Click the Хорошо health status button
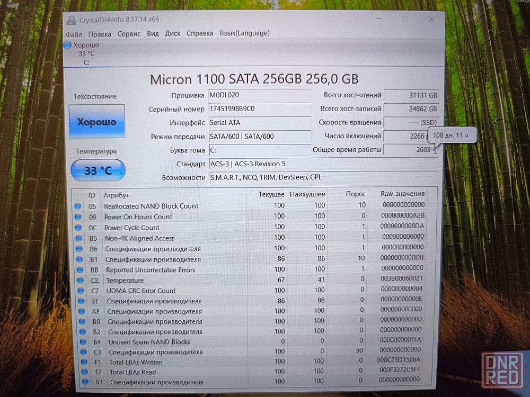 coord(97,122)
